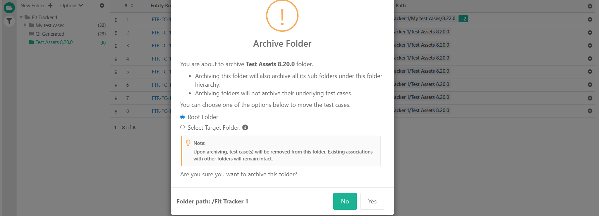This screenshot has height=216, width=599.
Task: Click the +2 badge on the first path
Action: [x=463, y=19]
